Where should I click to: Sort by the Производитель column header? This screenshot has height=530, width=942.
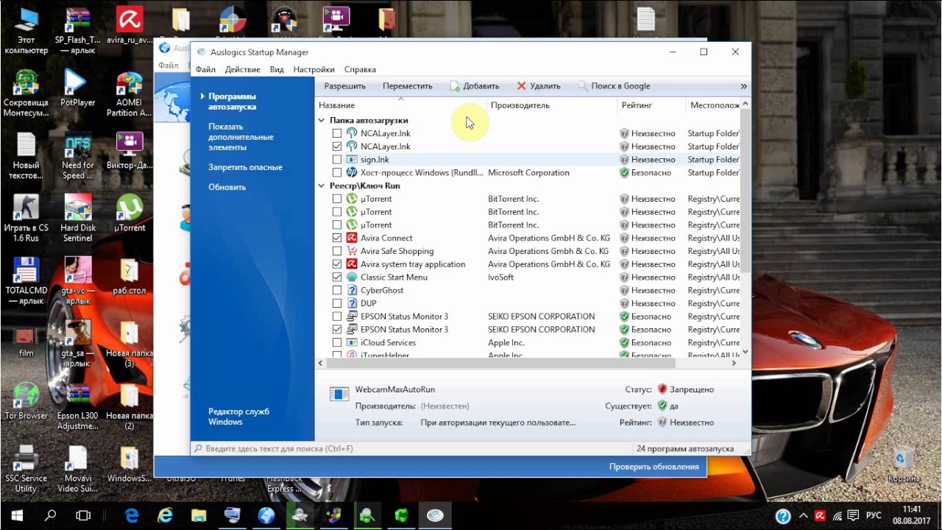[551, 105]
